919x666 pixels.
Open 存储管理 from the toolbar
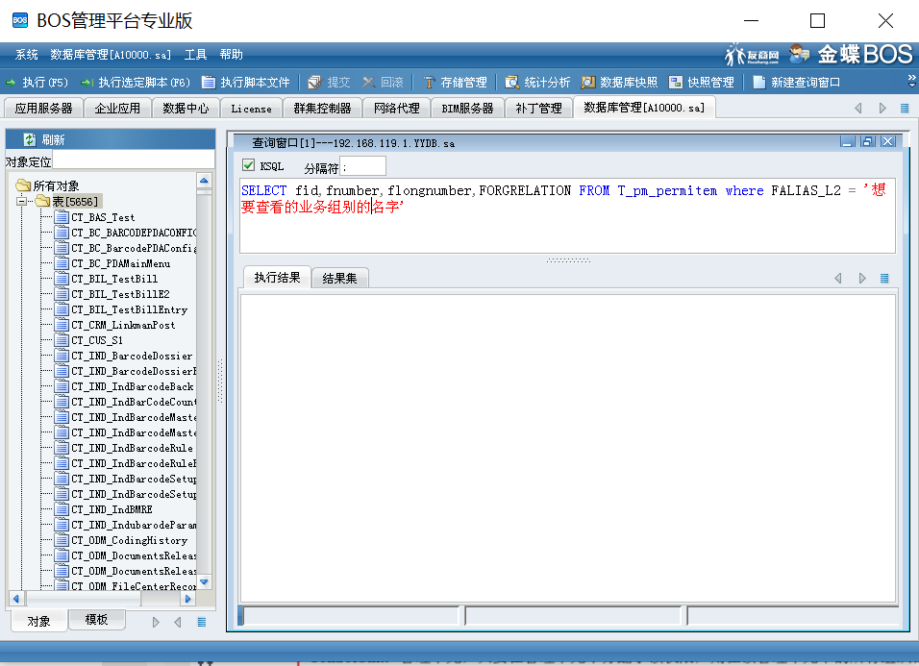pyautogui.click(x=456, y=83)
